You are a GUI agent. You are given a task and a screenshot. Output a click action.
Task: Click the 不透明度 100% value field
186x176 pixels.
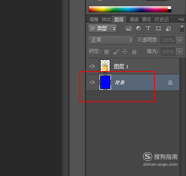point(168,40)
